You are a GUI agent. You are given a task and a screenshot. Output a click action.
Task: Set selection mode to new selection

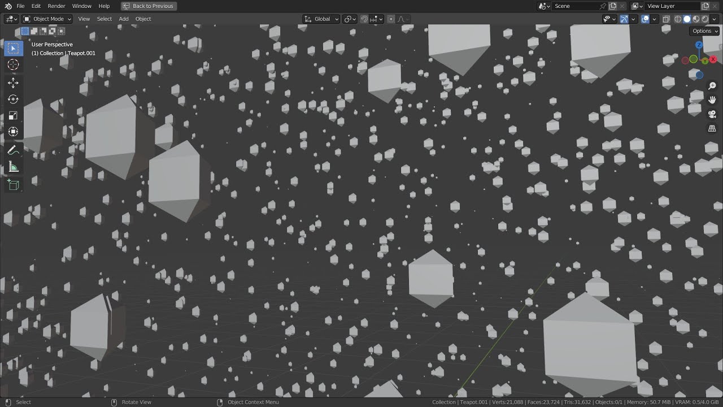25,31
